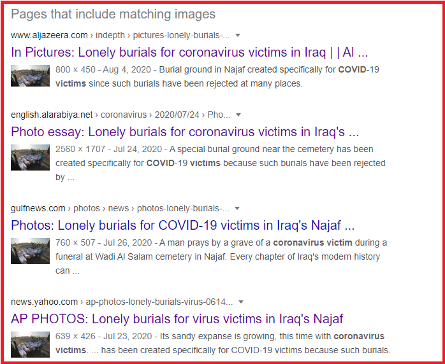Expand the dropdown arrow beside news.yahoo.com URL
Viewport: 445px width, 364px height.
(x=241, y=302)
